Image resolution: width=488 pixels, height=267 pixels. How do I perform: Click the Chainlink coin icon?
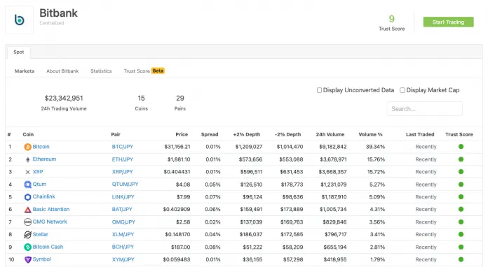point(28,197)
